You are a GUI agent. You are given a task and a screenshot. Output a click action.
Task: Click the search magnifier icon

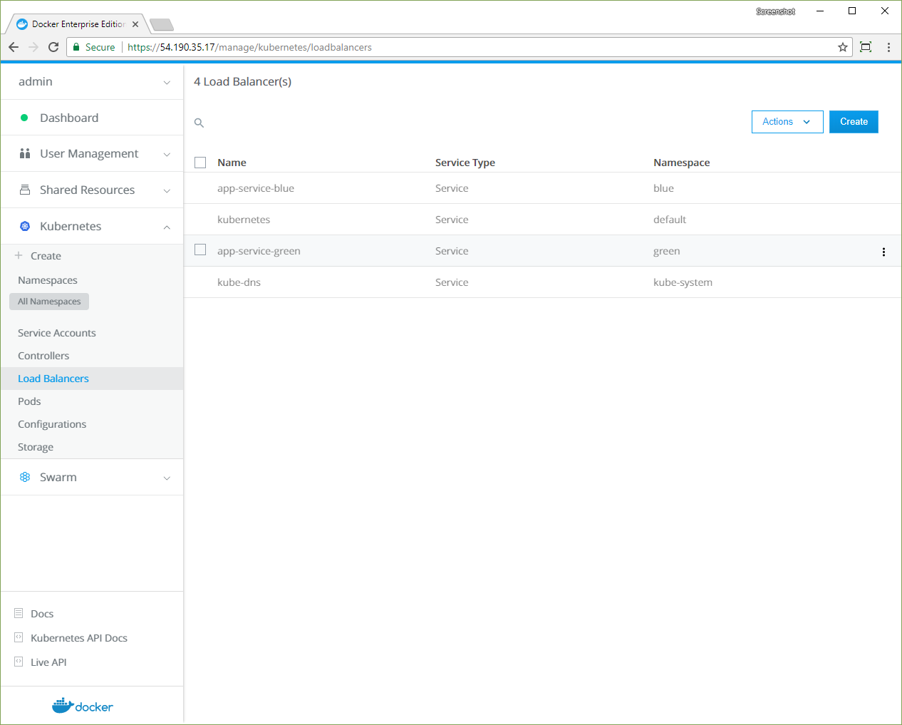pyautogui.click(x=199, y=123)
